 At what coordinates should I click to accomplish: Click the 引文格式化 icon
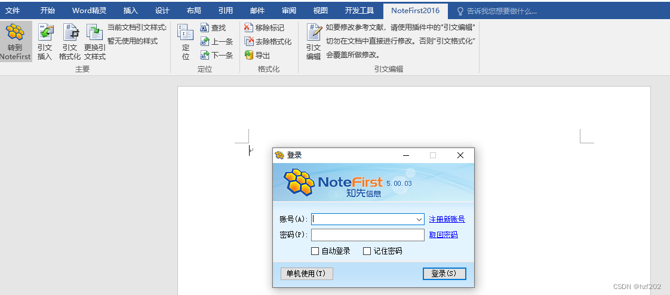point(70,32)
